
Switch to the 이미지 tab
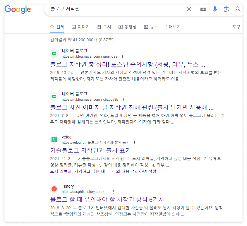click(81, 27)
